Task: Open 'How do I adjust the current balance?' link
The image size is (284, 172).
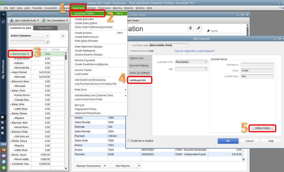Action: 194,51
